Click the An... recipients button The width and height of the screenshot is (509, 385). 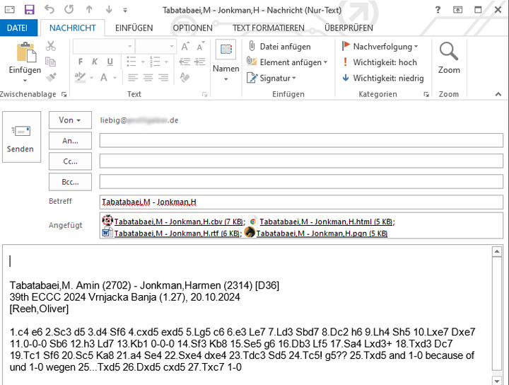(70, 141)
